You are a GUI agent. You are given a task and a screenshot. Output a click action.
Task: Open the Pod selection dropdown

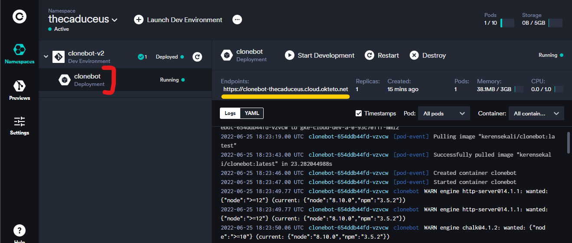pyautogui.click(x=445, y=113)
